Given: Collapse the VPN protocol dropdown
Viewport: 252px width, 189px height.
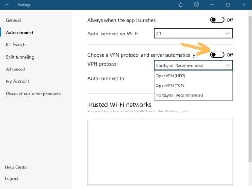Looking at the screenshot, I should click(193, 65).
